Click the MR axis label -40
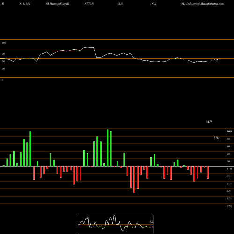The width and height of the screenshot is (234, 234). pyautogui.click(x=228, y=184)
